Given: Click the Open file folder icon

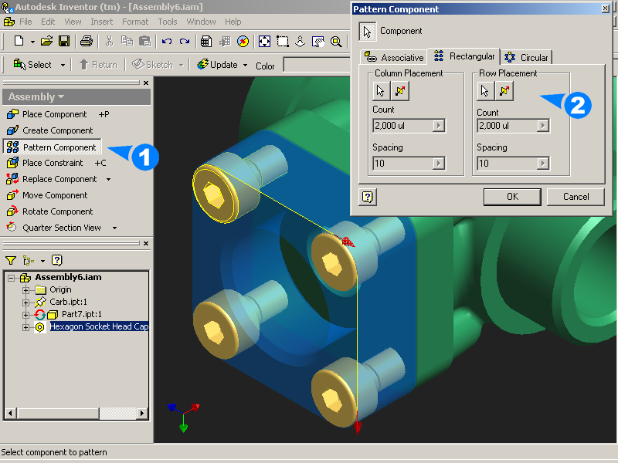Looking at the screenshot, I should coord(46,41).
